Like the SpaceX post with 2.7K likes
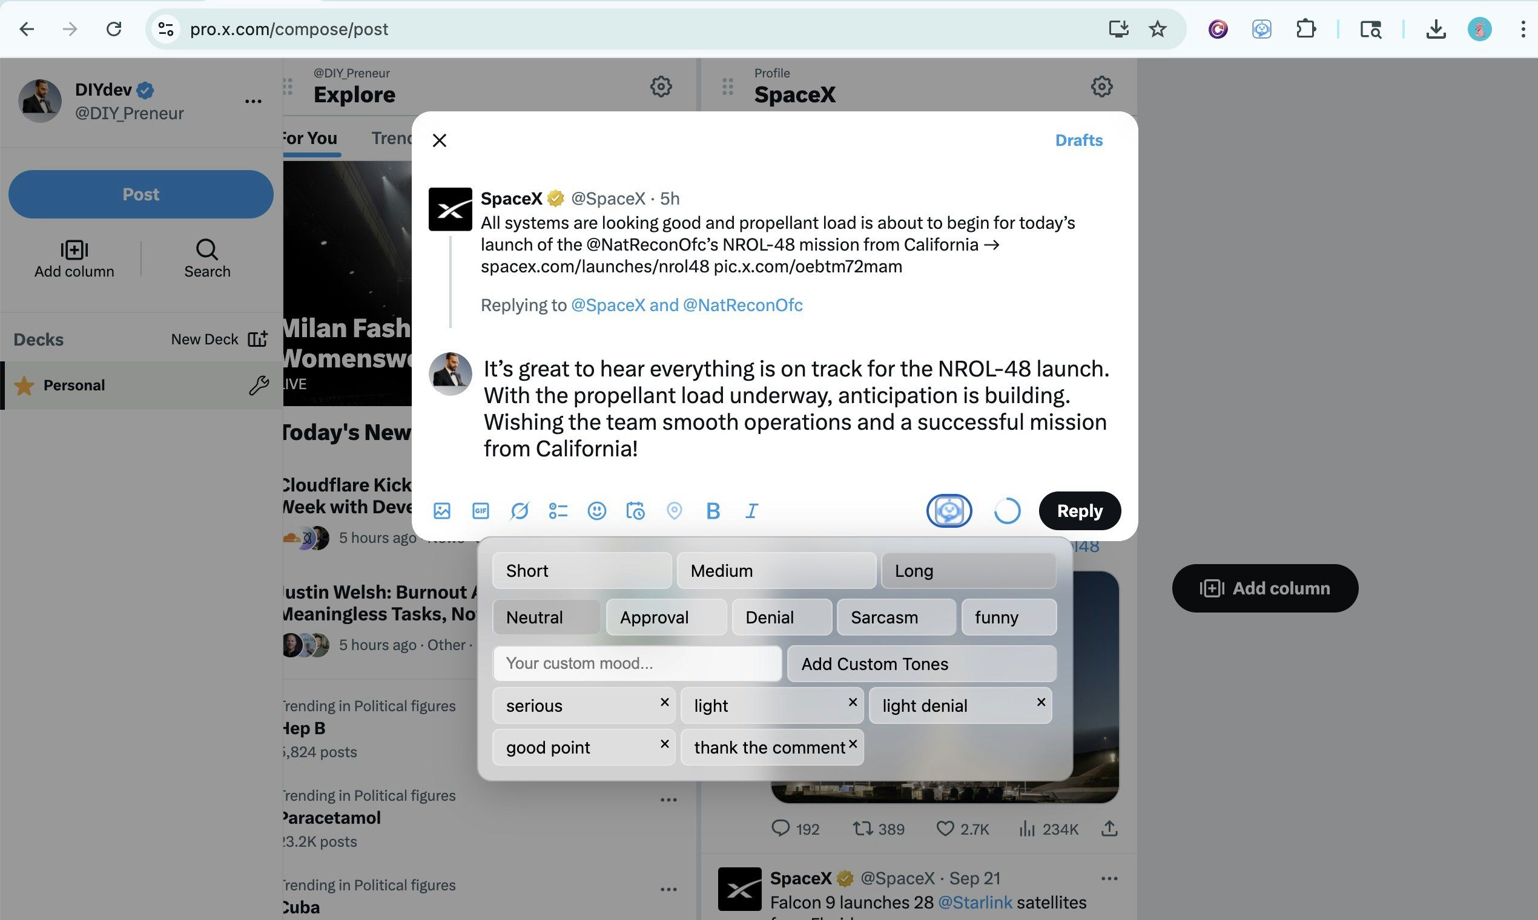This screenshot has width=1538, height=920. (963, 829)
